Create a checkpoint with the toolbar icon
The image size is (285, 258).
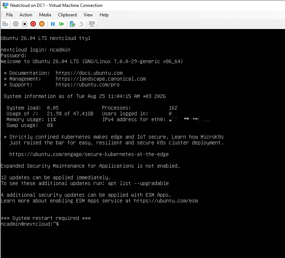click(x=72, y=24)
